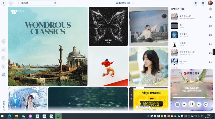Open Microsoft Edge from the taskbar
The image size is (215, 119).
[9, 116]
